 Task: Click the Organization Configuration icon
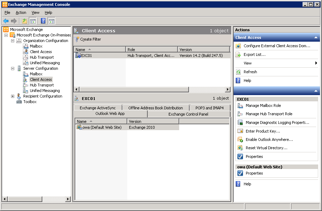(19, 41)
